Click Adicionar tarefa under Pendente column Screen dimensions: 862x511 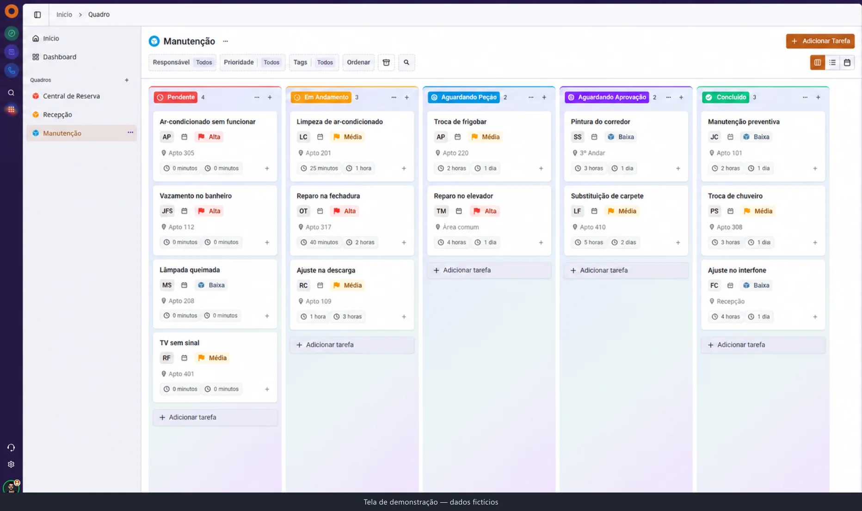[215, 417]
